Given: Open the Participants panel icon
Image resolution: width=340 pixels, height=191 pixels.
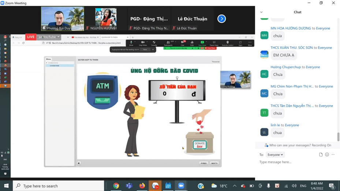Looking at the screenshot, I should pos(168,42).
